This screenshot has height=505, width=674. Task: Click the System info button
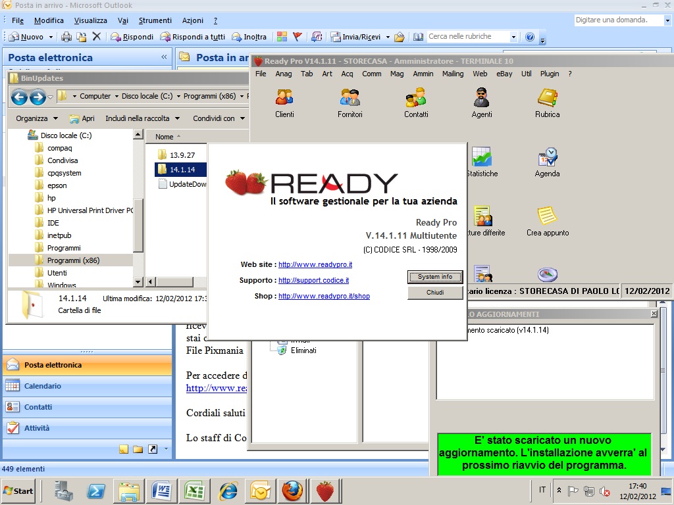[x=435, y=277]
